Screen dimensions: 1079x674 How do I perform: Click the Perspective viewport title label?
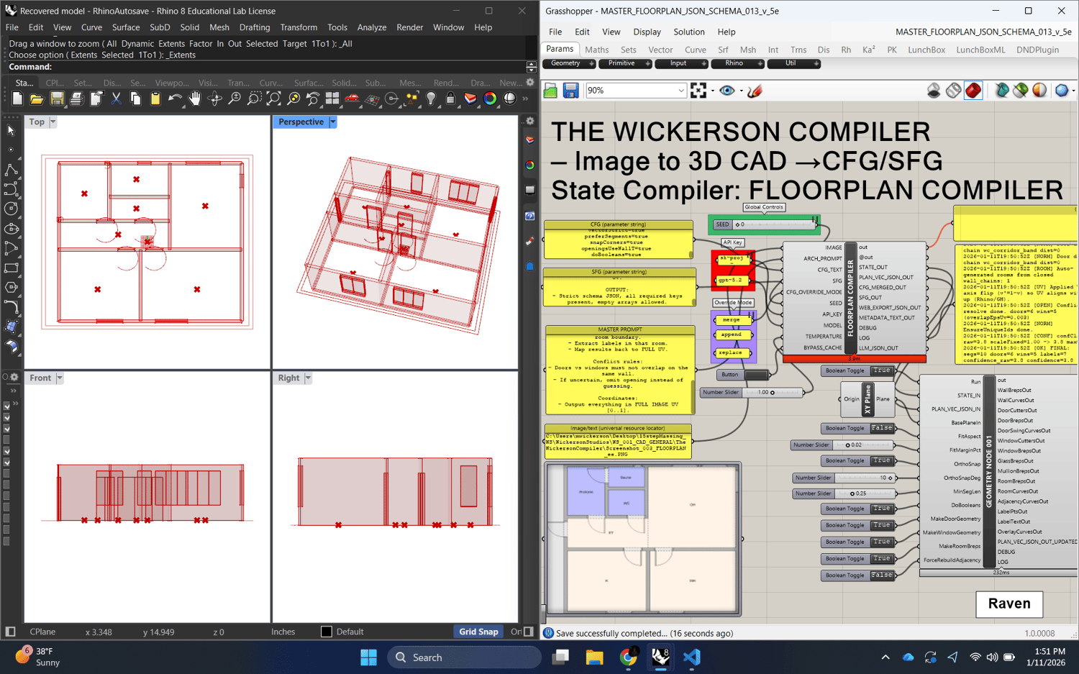coord(301,122)
